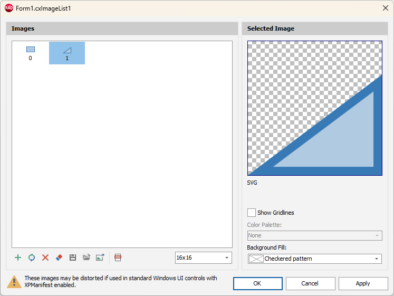Click the Cancel button

310,283
